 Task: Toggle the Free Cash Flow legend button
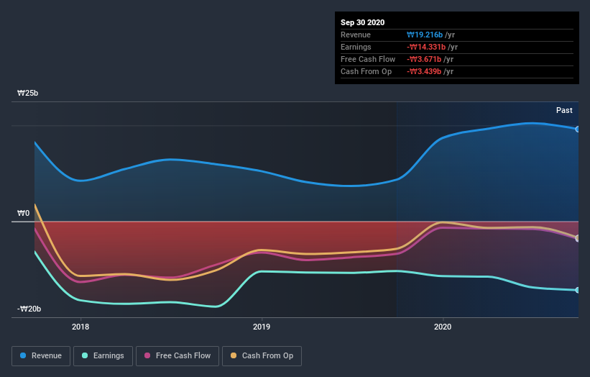(x=178, y=356)
